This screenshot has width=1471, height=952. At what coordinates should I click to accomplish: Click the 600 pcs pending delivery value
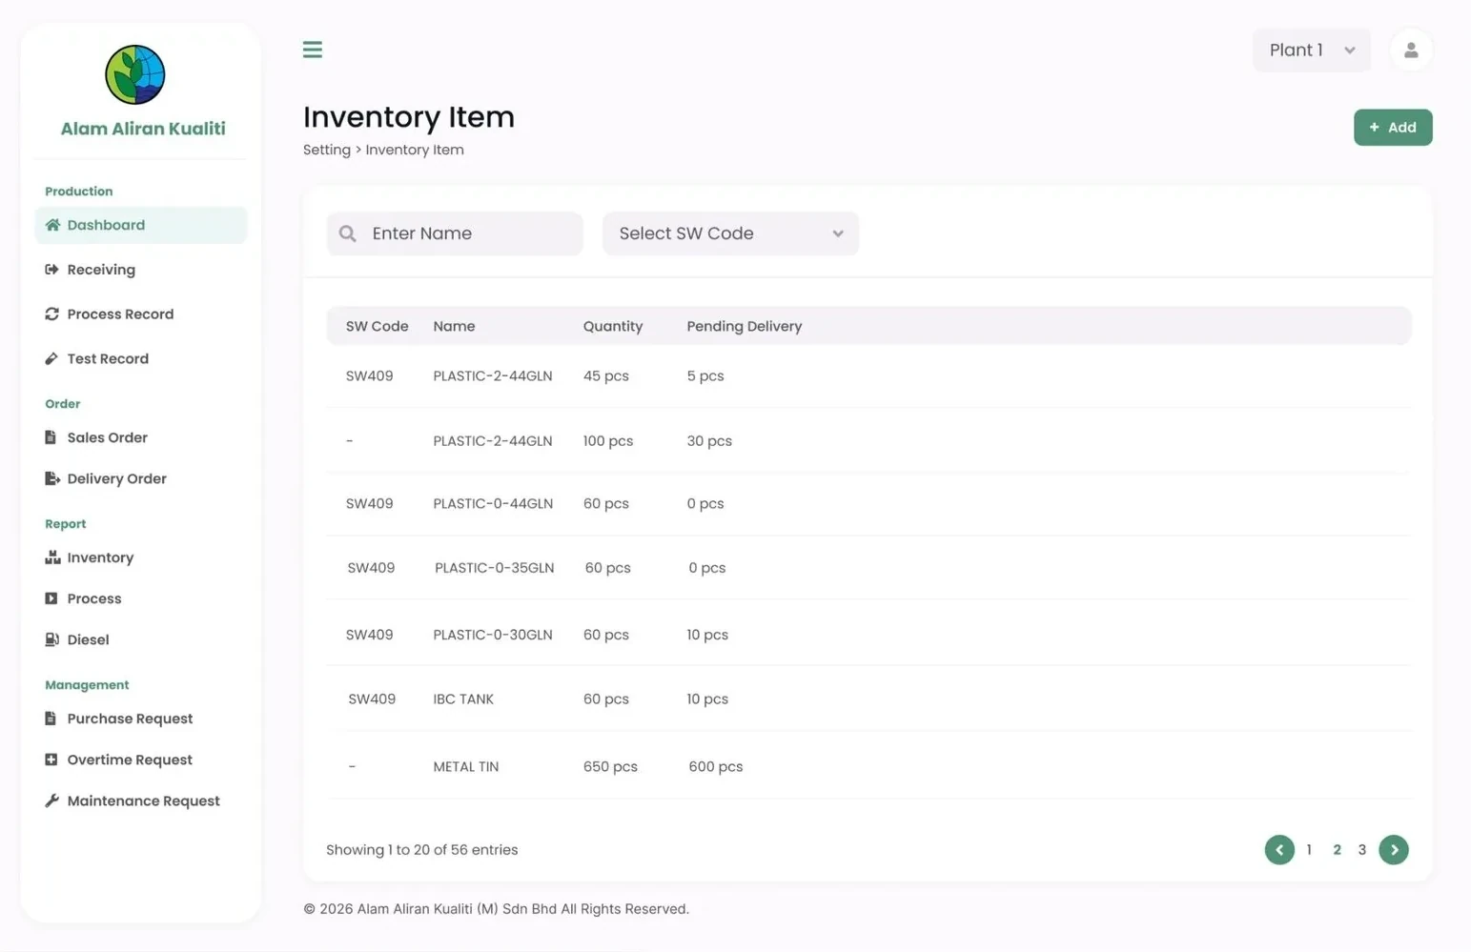716,766
